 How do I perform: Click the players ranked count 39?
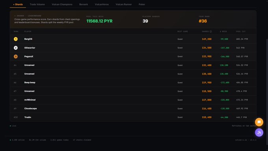point(145,21)
